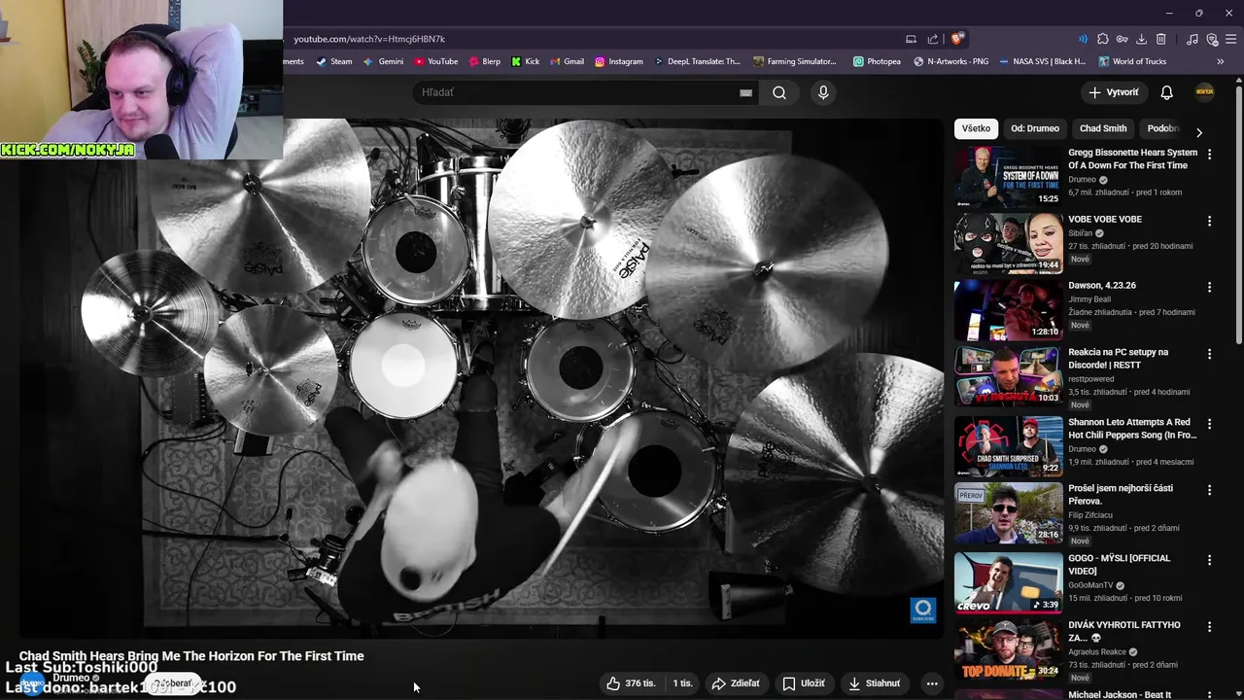
Task: Start voice search with the microphone icon
Action: (x=823, y=92)
